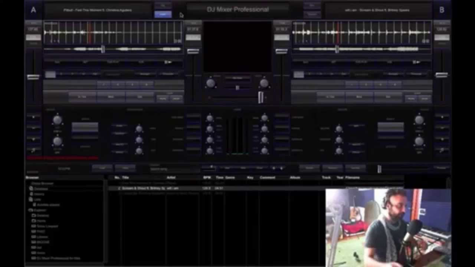The width and height of the screenshot is (475, 267).
Task: Sort tracks by Key column header
Action: pyautogui.click(x=250, y=178)
